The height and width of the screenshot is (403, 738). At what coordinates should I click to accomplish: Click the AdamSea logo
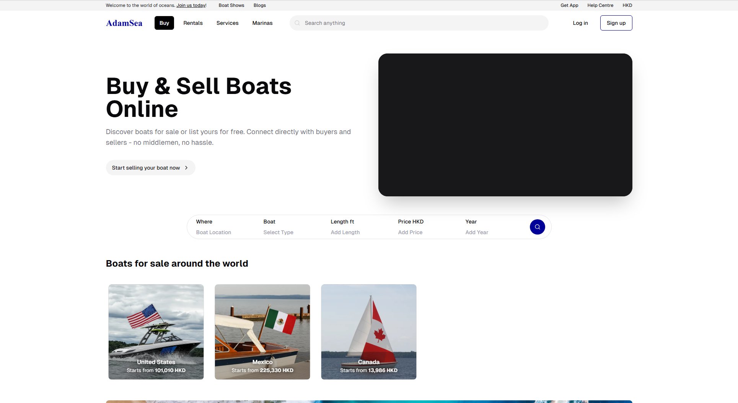tap(124, 23)
